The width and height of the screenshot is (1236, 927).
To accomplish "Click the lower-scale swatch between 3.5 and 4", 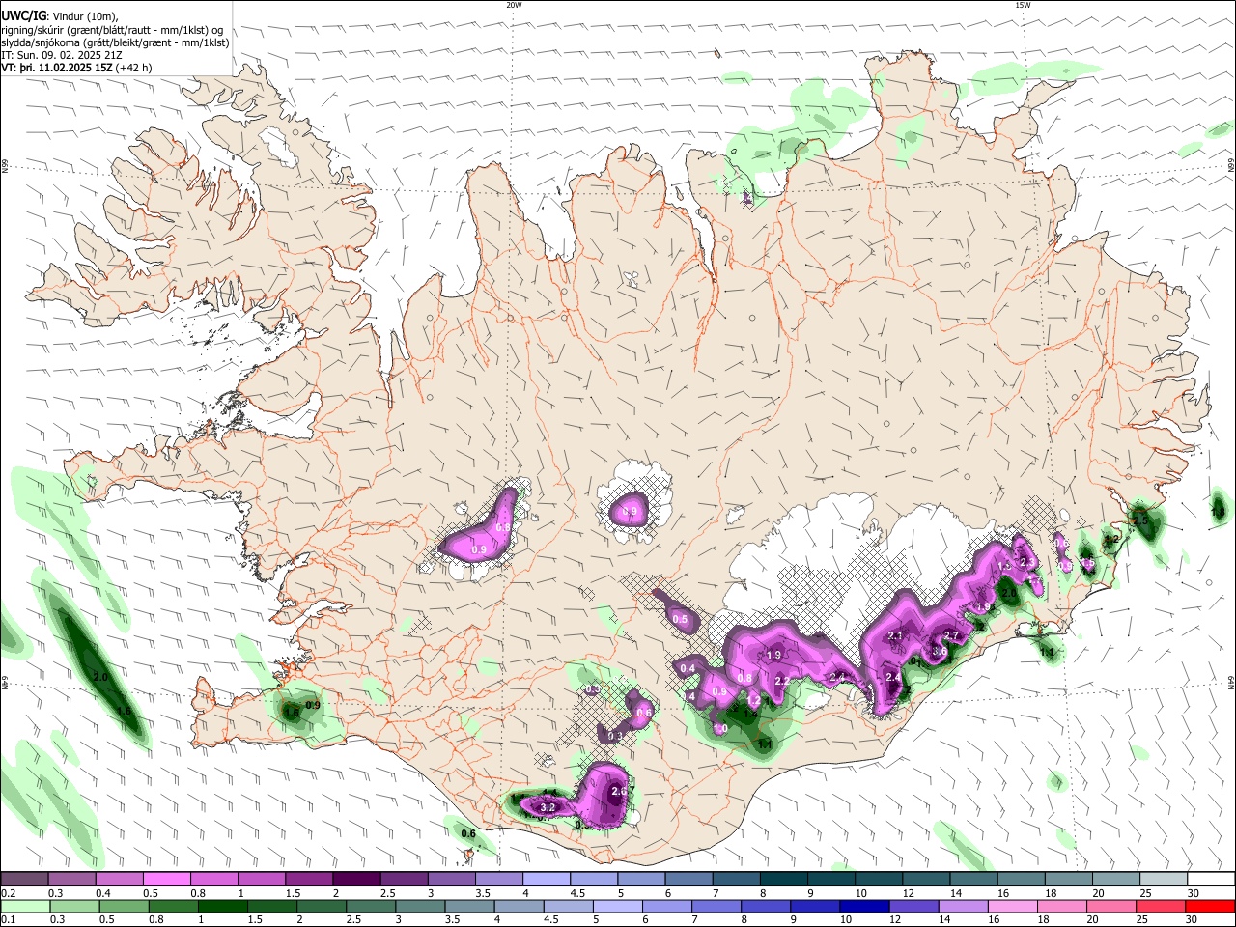I will (x=470, y=906).
